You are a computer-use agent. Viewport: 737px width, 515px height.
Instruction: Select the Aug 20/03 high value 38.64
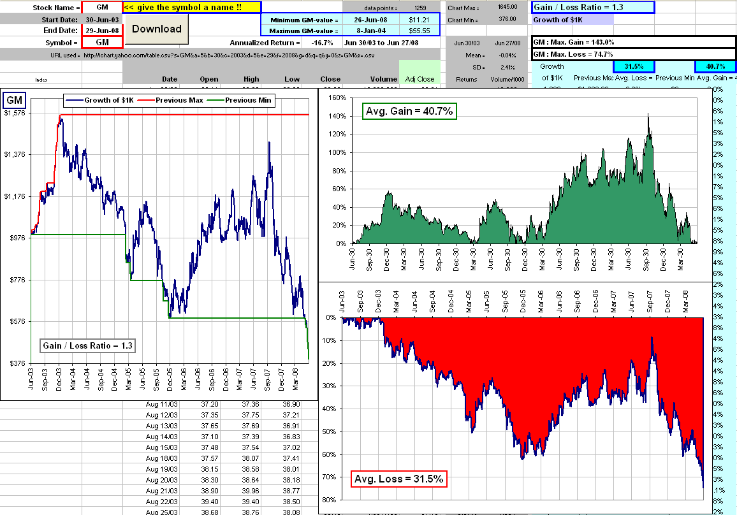coord(251,480)
